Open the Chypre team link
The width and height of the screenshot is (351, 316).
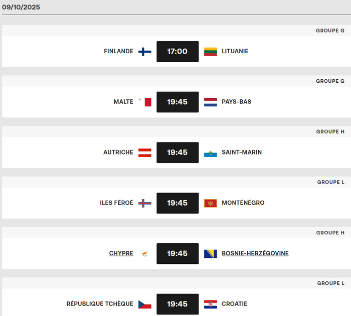(x=121, y=253)
